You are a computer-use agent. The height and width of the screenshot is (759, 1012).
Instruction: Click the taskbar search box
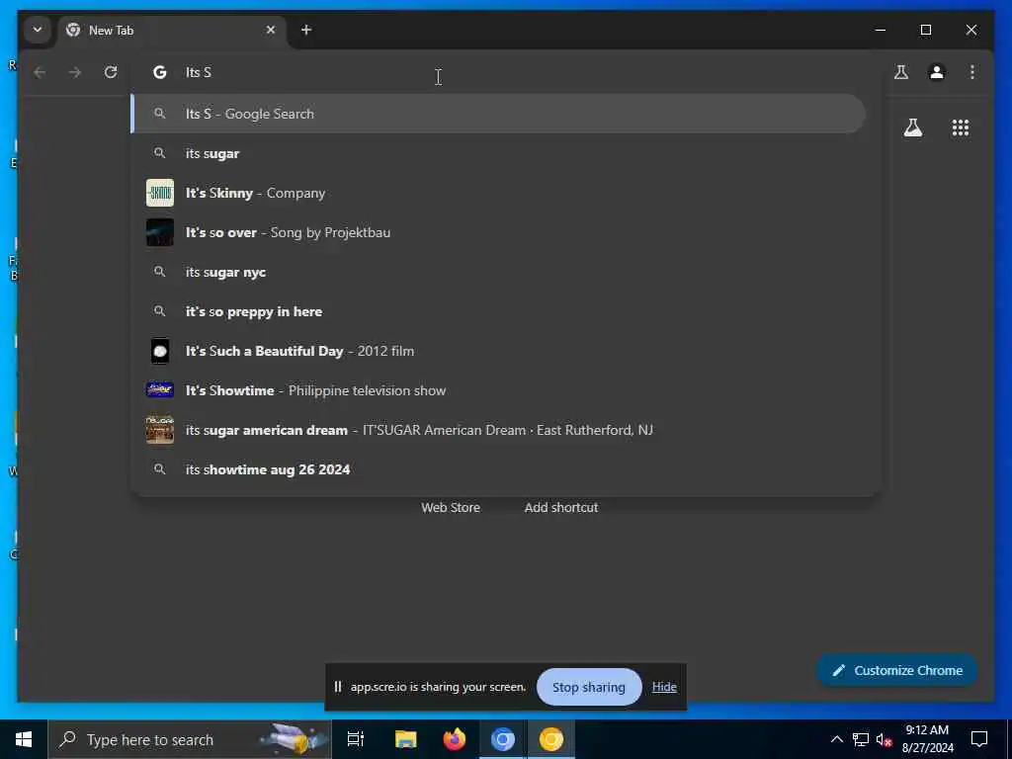(190, 739)
